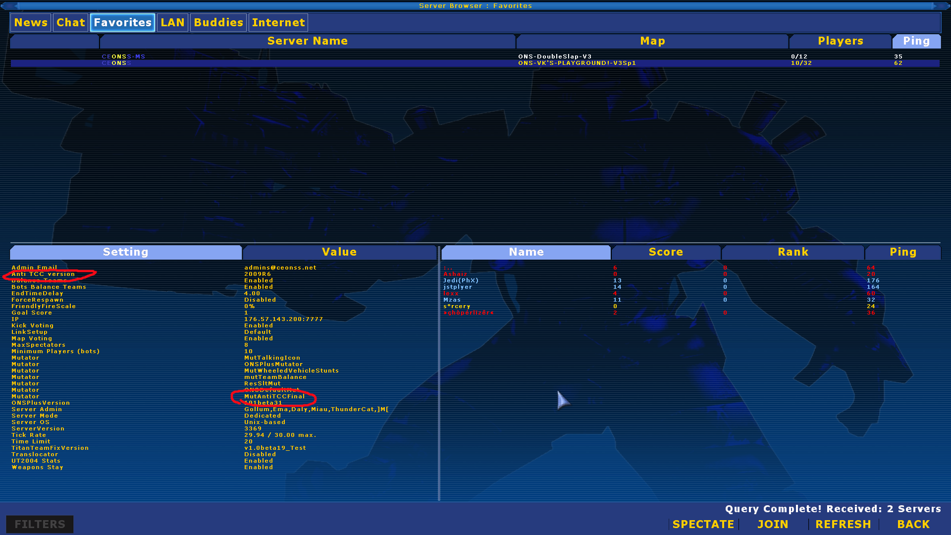Sort server list by Ping header

pos(916,41)
